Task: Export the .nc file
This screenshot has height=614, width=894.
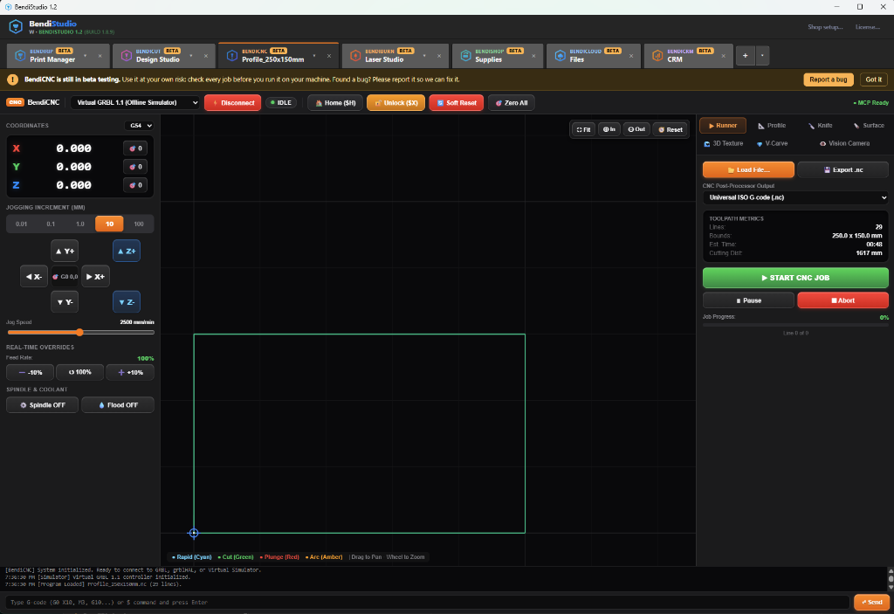Action: point(842,169)
